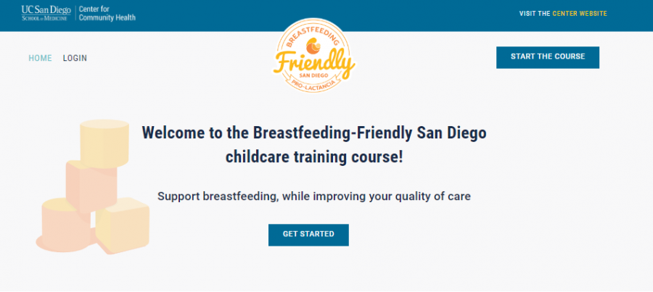Click the Friendly script text in the logo
Viewport: 653px width, 292px height.
tap(313, 64)
